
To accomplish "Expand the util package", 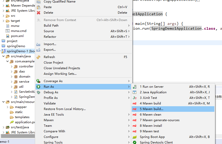I will 12,87.
